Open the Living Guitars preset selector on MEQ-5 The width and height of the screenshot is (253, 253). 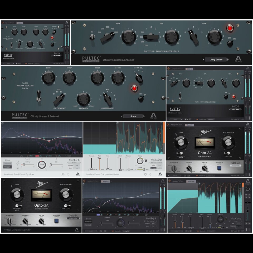[x=216, y=60]
